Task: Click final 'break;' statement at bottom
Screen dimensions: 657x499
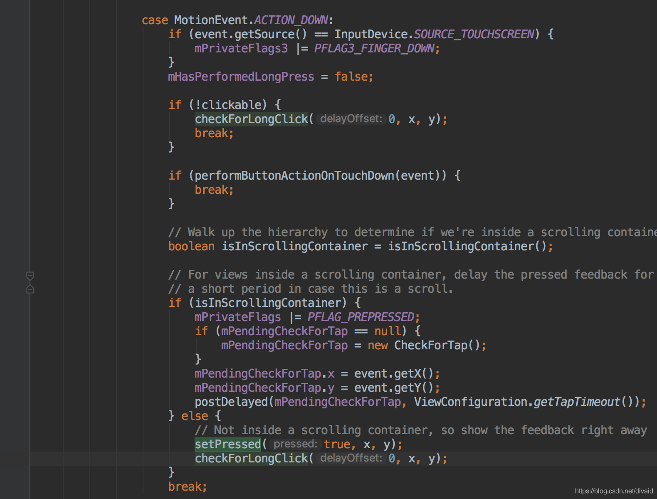Action: (188, 487)
